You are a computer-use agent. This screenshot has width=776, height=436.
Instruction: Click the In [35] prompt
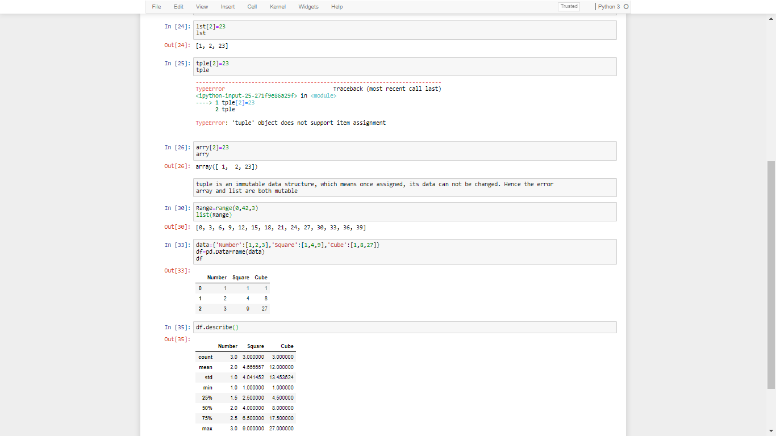[x=177, y=328]
